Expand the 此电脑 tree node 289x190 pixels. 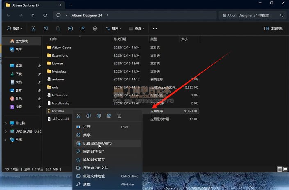[6, 123]
